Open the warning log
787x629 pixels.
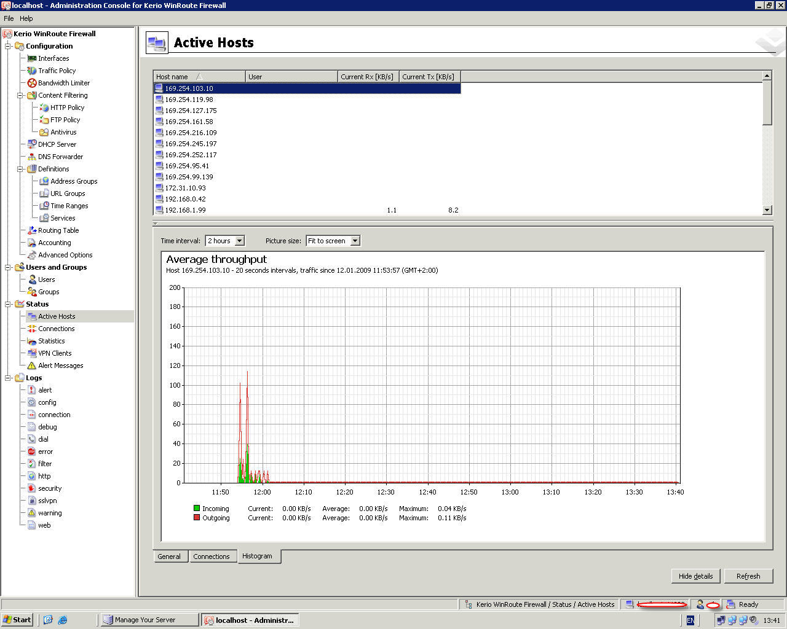tap(50, 513)
